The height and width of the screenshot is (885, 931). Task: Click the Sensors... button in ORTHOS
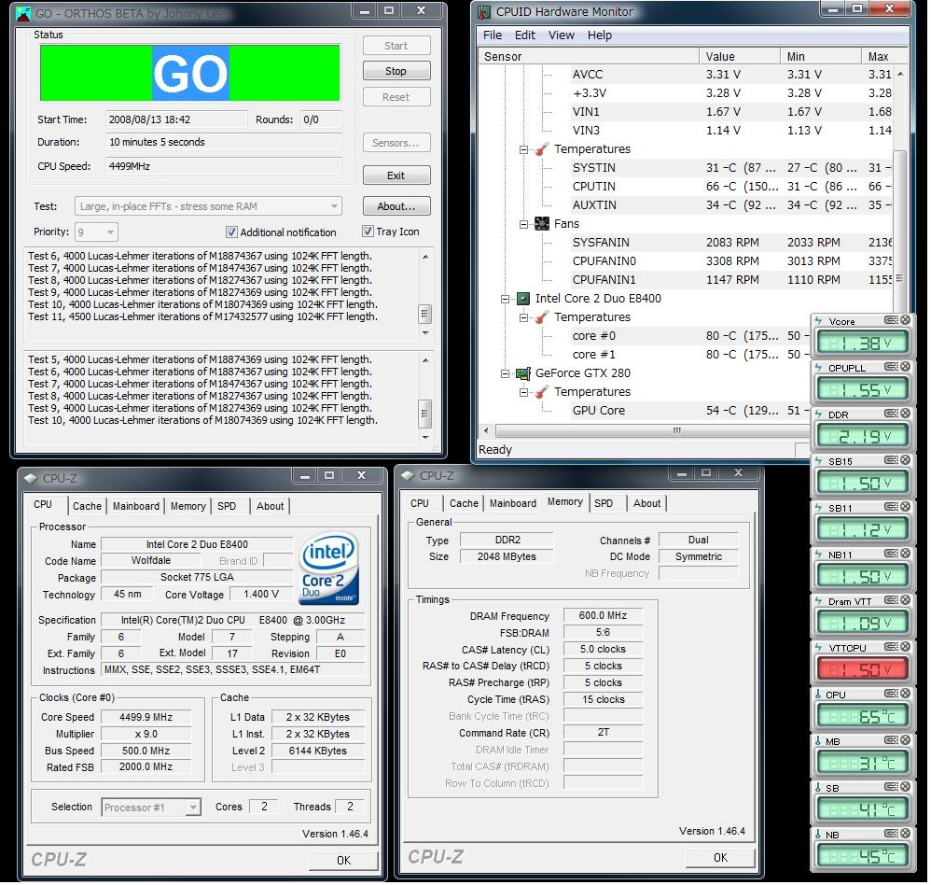tap(396, 143)
